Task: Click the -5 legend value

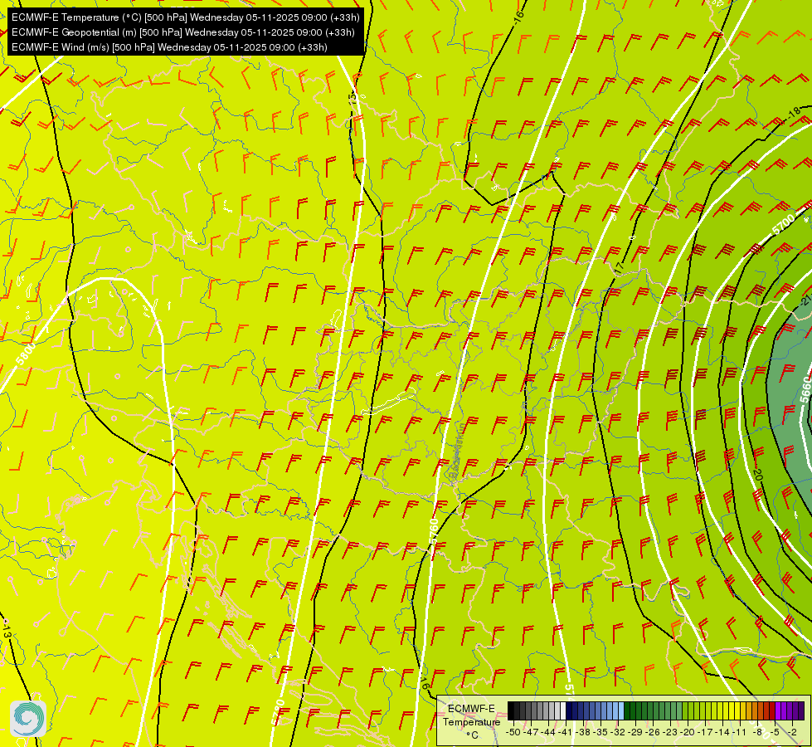Action: (775, 732)
